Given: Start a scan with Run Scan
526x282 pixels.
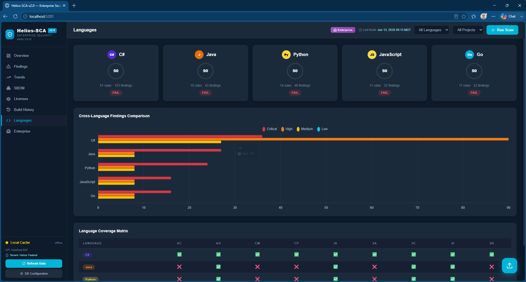Looking at the screenshot, I should (502, 30).
